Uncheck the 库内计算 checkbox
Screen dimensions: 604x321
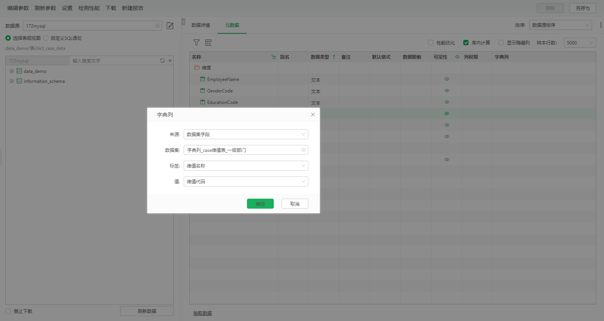[466, 43]
